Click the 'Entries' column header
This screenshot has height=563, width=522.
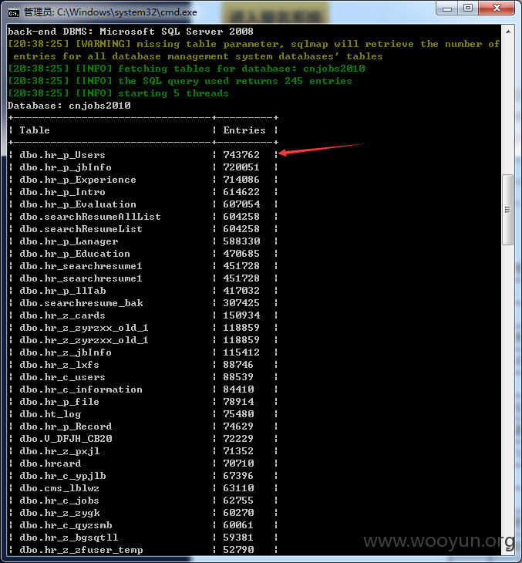click(x=244, y=130)
